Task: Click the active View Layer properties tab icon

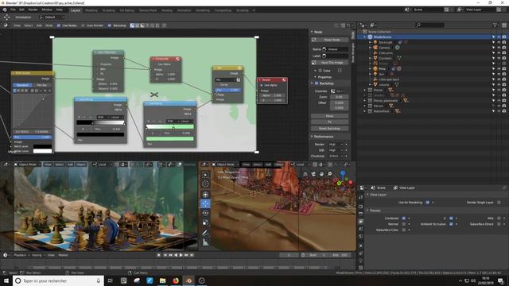Action: click(x=360, y=221)
